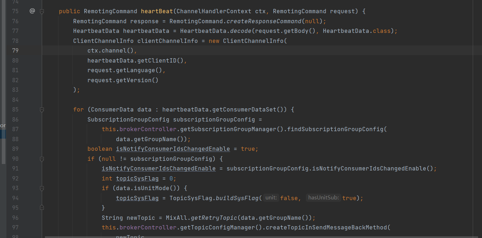Collapse the heartBeat method fold marker

[42, 11]
